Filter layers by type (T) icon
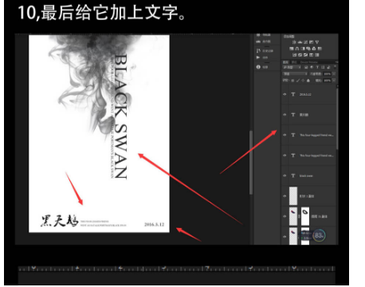The height and width of the screenshot is (287, 365). click(x=317, y=67)
